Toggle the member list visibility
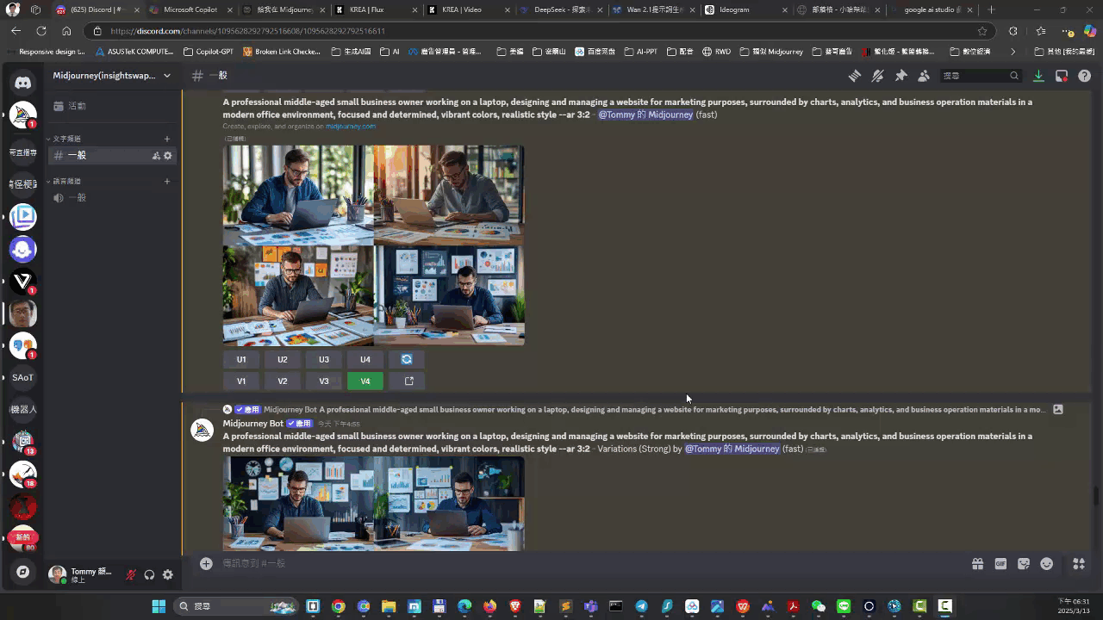 (x=924, y=76)
